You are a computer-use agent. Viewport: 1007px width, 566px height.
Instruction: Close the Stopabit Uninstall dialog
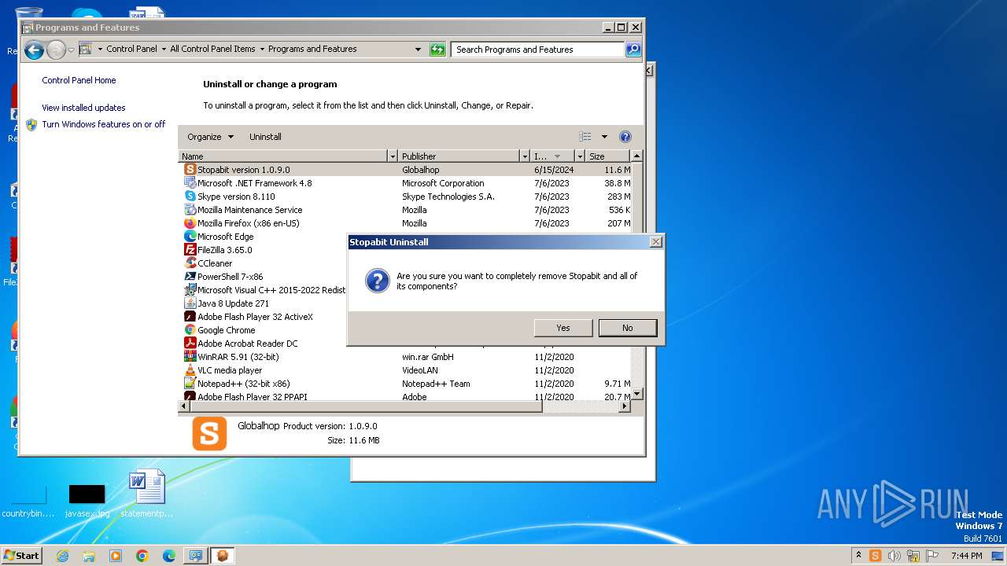[656, 242]
